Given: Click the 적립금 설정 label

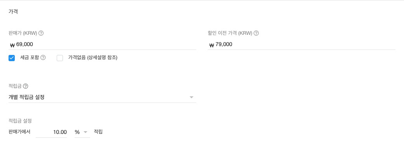Looking at the screenshot, I should 20,121.
